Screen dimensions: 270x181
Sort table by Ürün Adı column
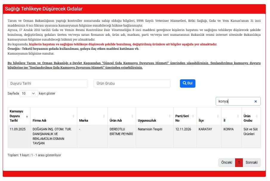[121, 120]
